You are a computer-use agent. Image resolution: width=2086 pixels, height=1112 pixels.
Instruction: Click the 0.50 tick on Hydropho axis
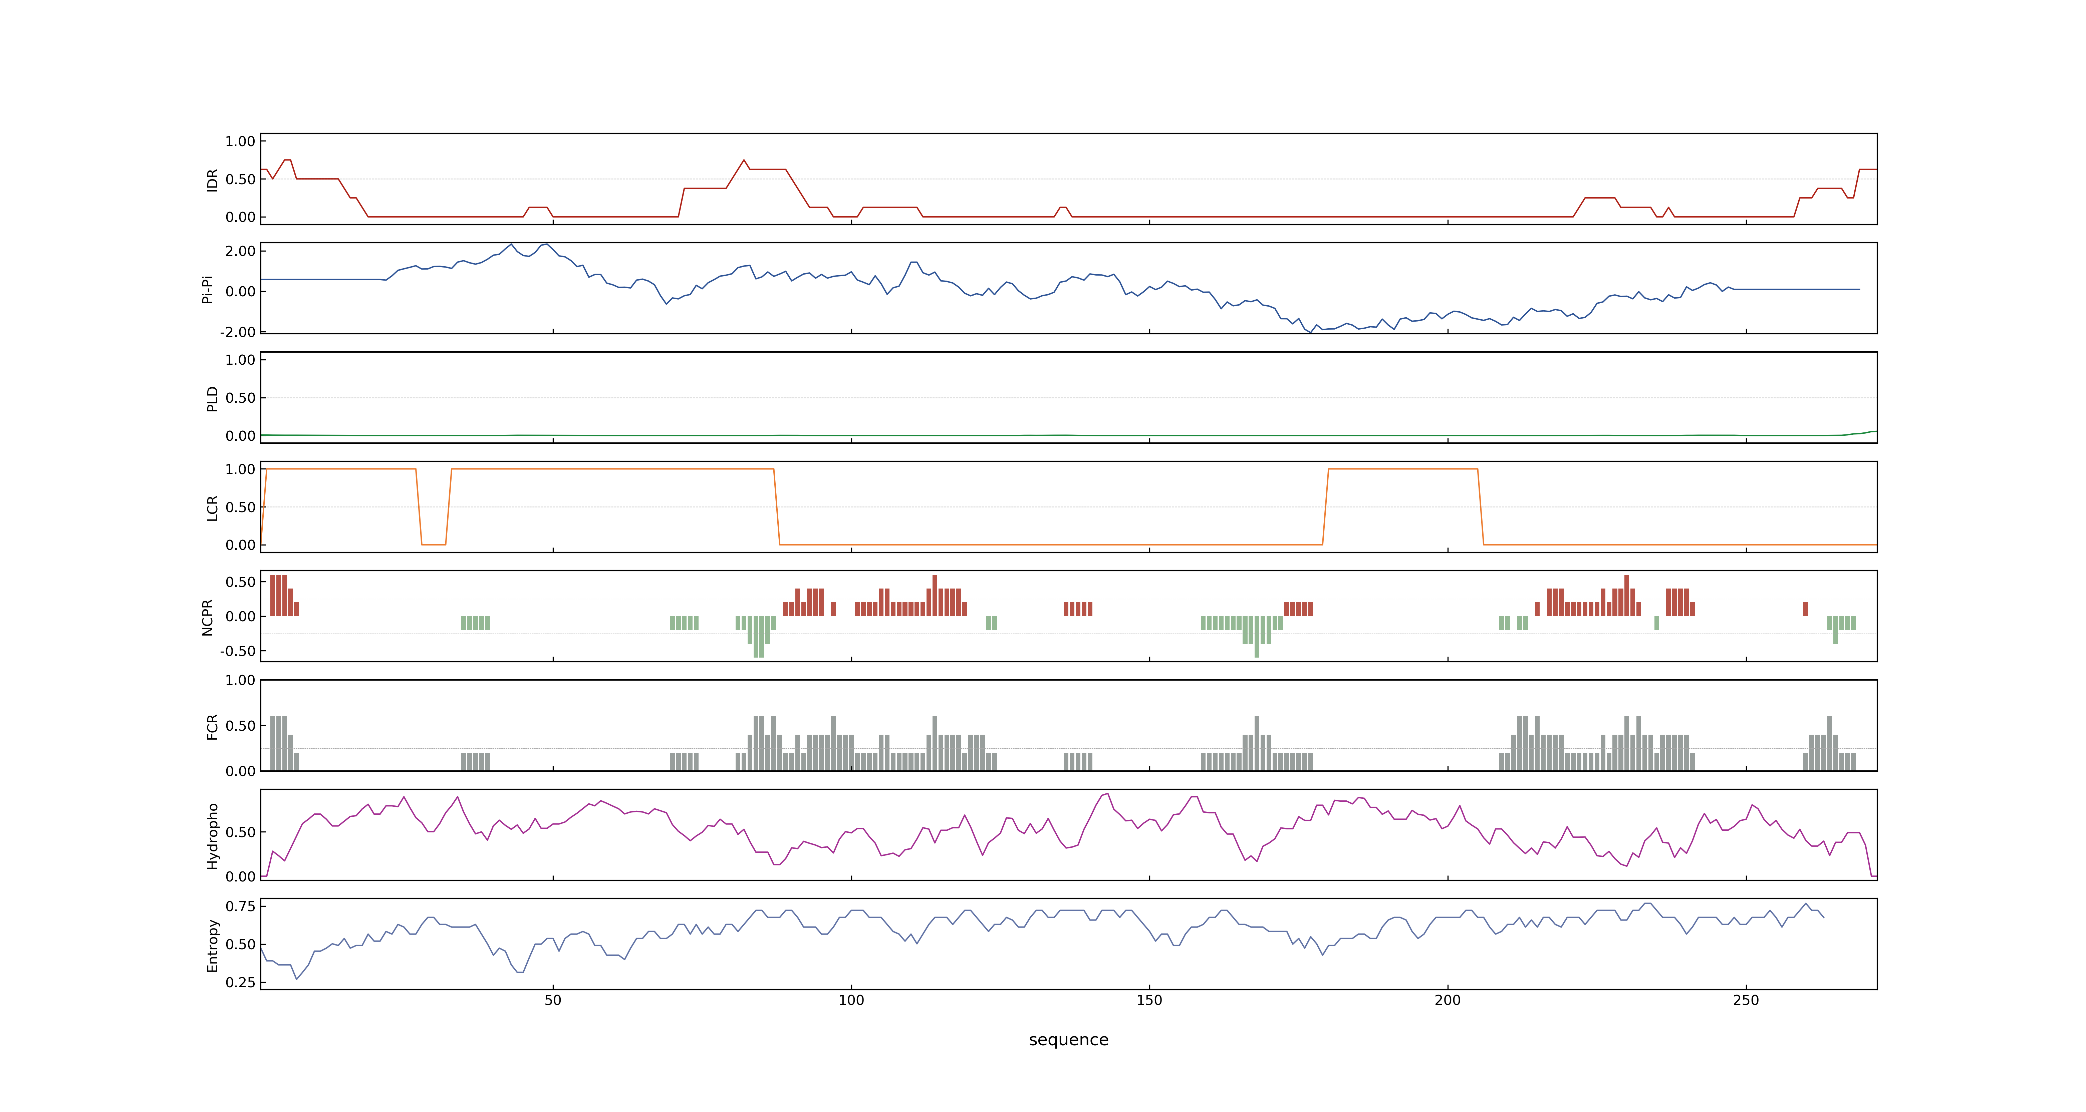[x=241, y=832]
